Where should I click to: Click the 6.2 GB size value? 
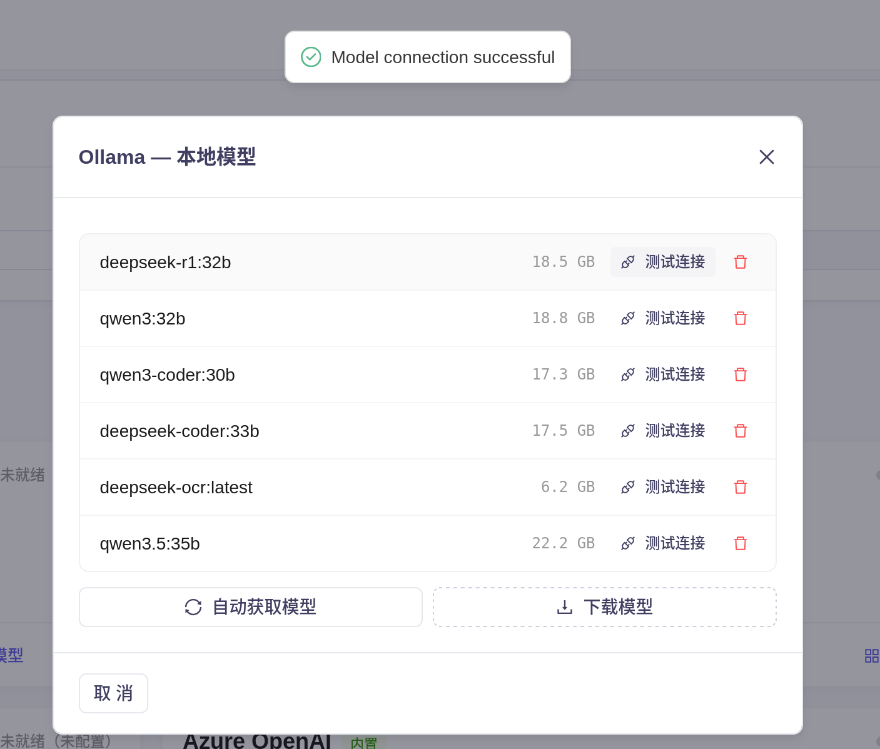[x=568, y=487]
